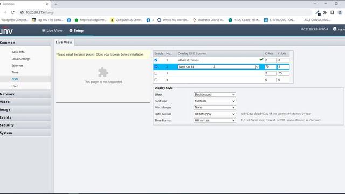Viewport: 345px width, 194px height.
Task: Expand the System sidebar section
Action: pyautogui.click(x=25, y=133)
